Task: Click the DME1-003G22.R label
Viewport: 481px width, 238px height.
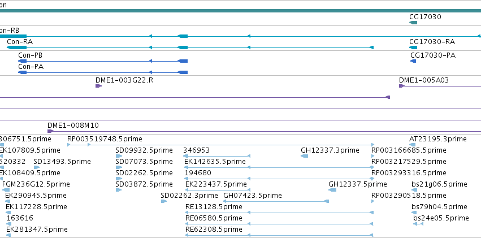Action: (124, 80)
